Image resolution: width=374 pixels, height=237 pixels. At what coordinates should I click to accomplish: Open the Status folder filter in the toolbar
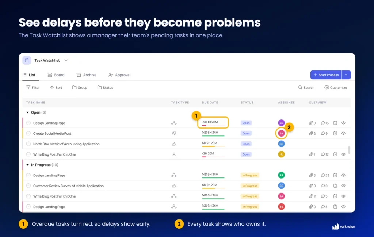(106, 88)
